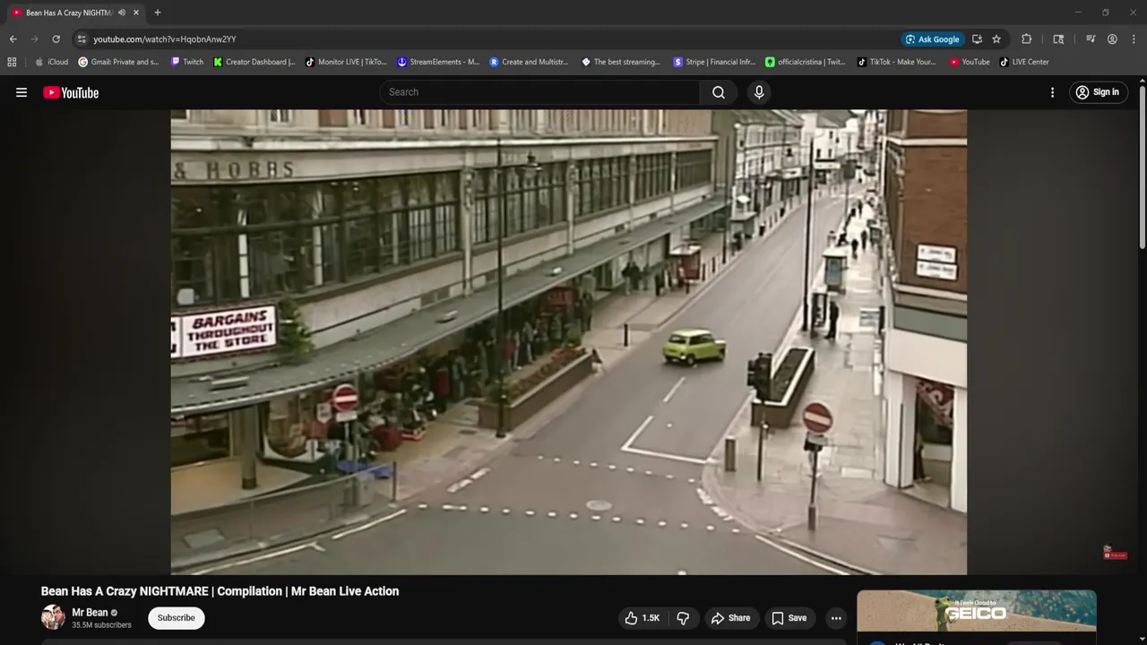View site information icon in address bar
1147x645 pixels.
pyautogui.click(x=82, y=39)
